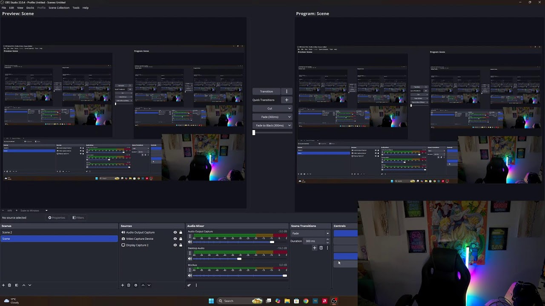Click the Properties button in the source toolbar
This screenshot has height=306, width=545.
coord(57,218)
